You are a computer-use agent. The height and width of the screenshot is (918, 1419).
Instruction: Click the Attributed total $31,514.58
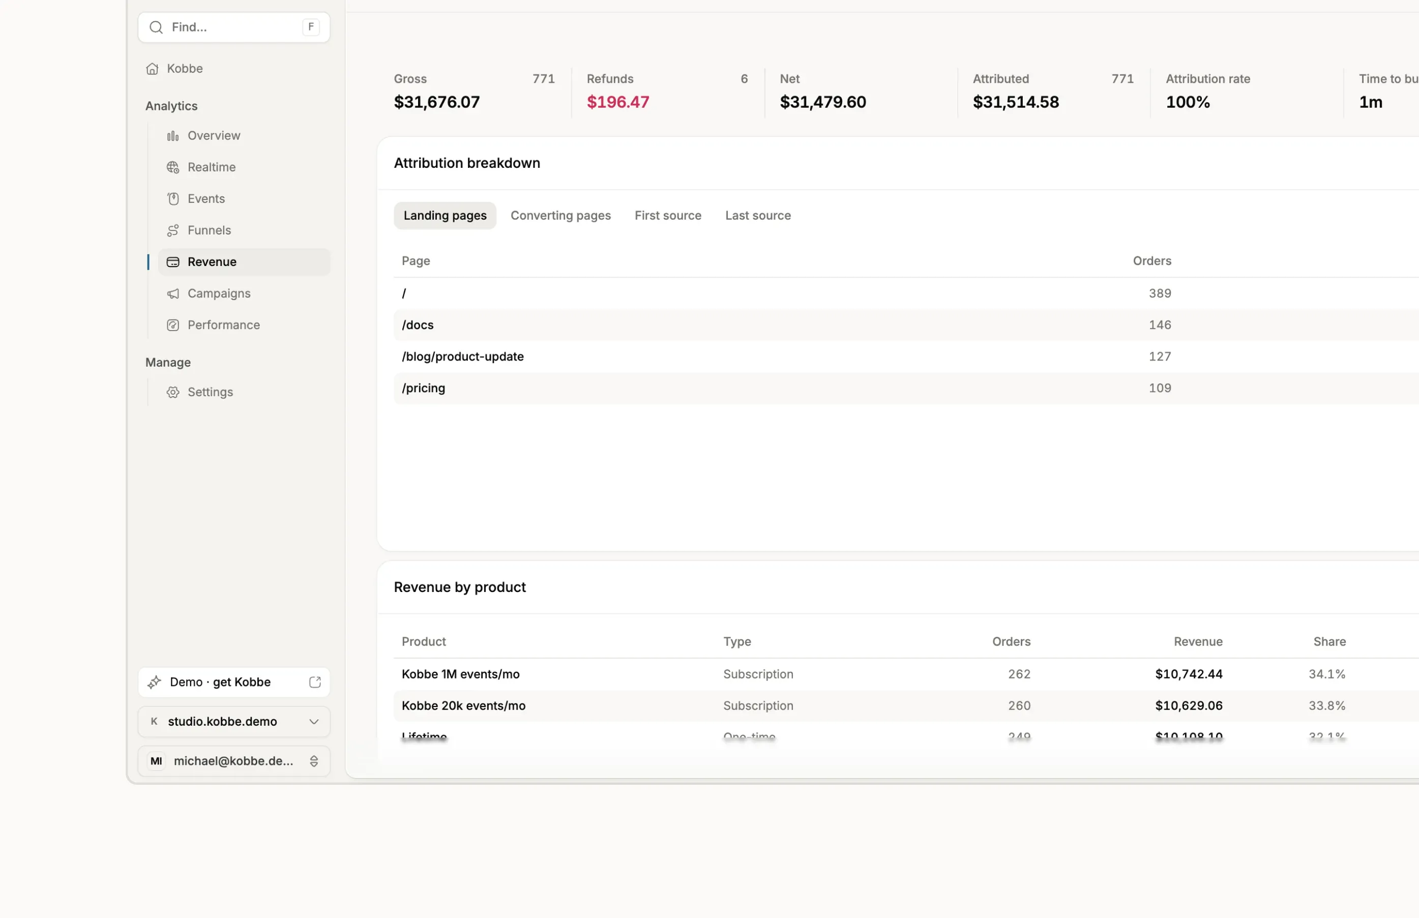[1016, 103]
